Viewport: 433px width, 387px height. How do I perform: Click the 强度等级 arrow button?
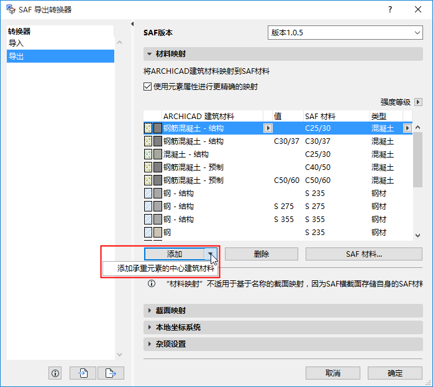coord(418,102)
